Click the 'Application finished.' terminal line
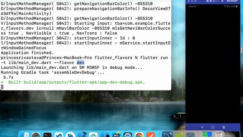The image size is (243, 137). 27,53
